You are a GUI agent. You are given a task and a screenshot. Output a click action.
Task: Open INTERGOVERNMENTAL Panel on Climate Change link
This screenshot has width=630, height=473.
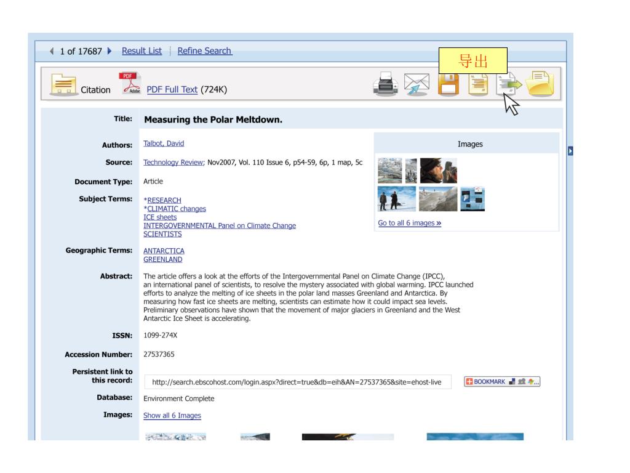pyautogui.click(x=220, y=225)
